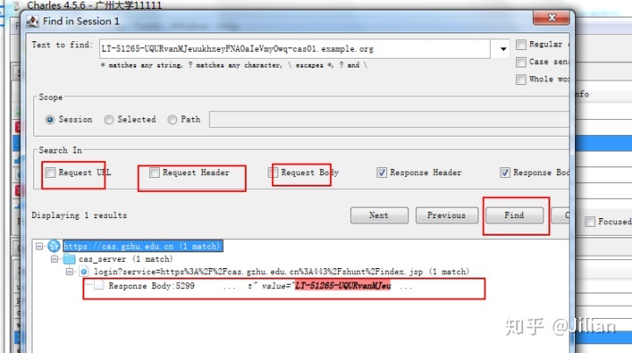Enable the Whole word checkbox
Viewport: 632px width, 353px height.
[x=521, y=79]
